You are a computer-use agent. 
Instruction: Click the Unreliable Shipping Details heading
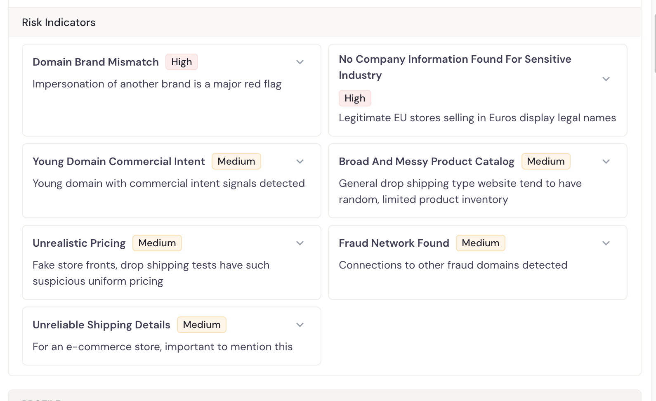(x=101, y=325)
